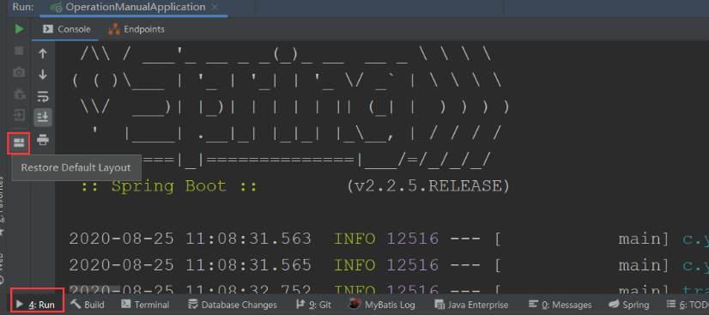Toggle soft-wrap in console
This screenshot has width=709, height=315.
[x=43, y=96]
